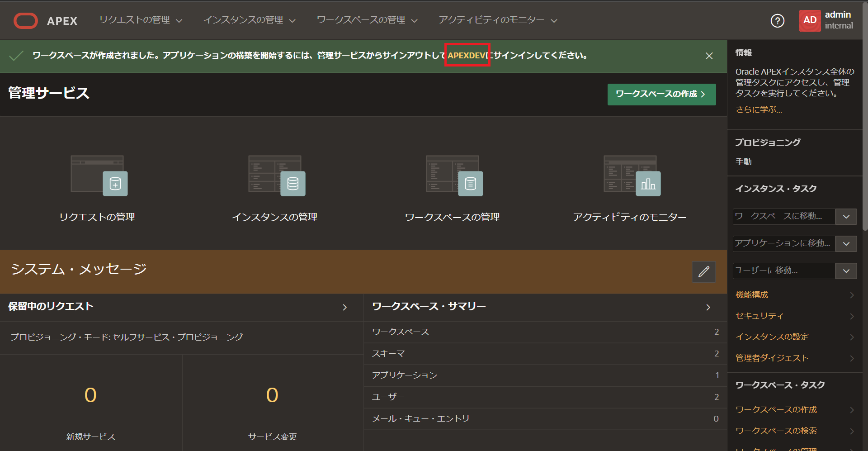Viewport: 868px width, 451px height.
Task: Follow the さらに学ぶ... link
Action: pyautogui.click(x=759, y=109)
